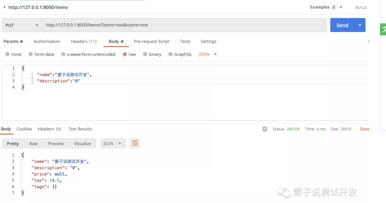
Task: Open the Headers (11) request tab
Action: pyautogui.click(x=84, y=41)
